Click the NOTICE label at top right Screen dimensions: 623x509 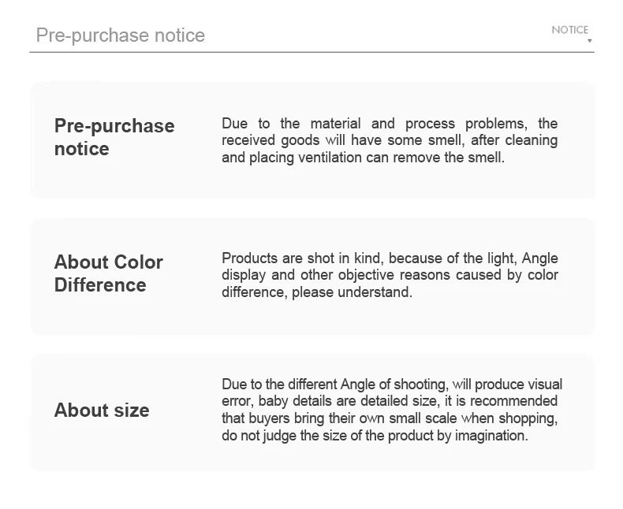point(569,30)
